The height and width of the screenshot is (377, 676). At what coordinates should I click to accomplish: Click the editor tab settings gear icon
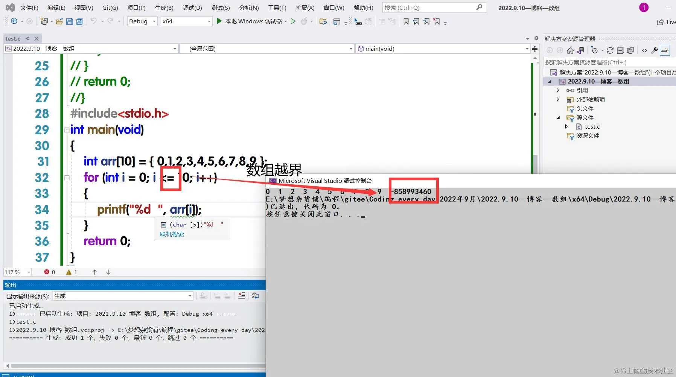[x=536, y=38]
